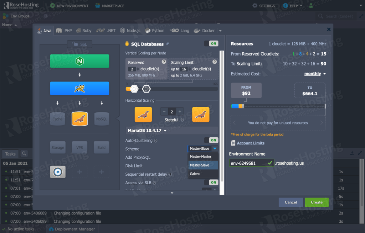The height and width of the screenshot is (233, 365).
Task: Click the Nginx load balancer block
Action: coord(79,61)
